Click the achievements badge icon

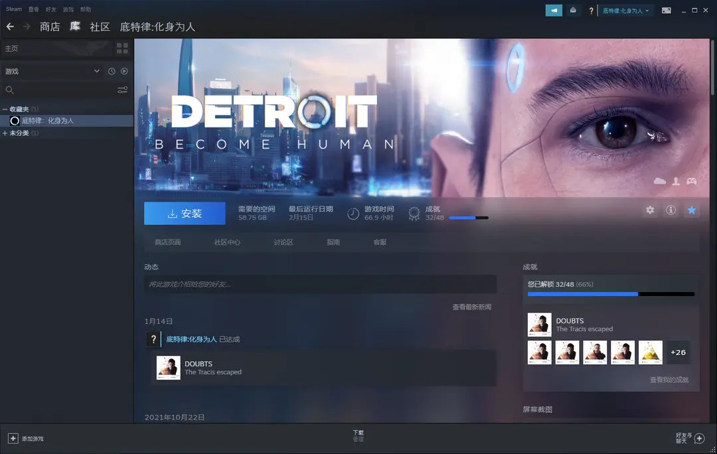(x=414, y=214)
